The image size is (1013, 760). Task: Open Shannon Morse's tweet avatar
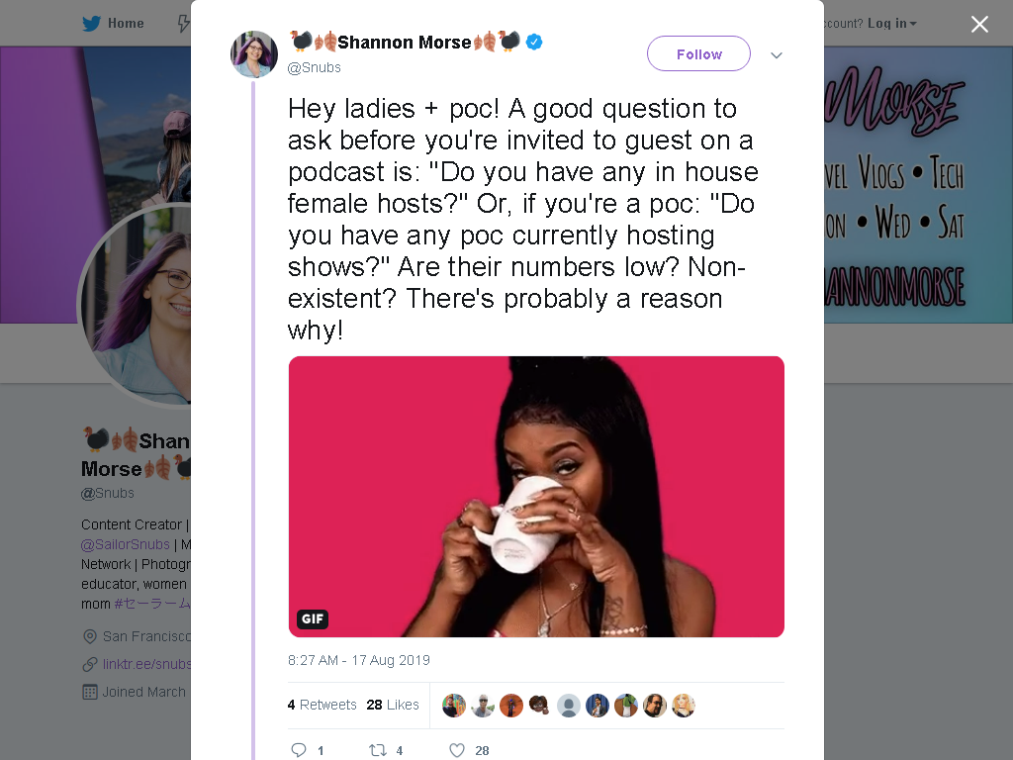(254, 54)
